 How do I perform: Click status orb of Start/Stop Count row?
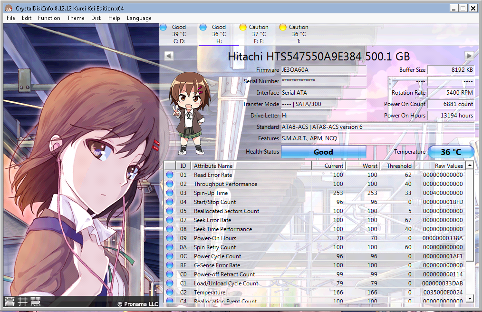coord(170,202)
